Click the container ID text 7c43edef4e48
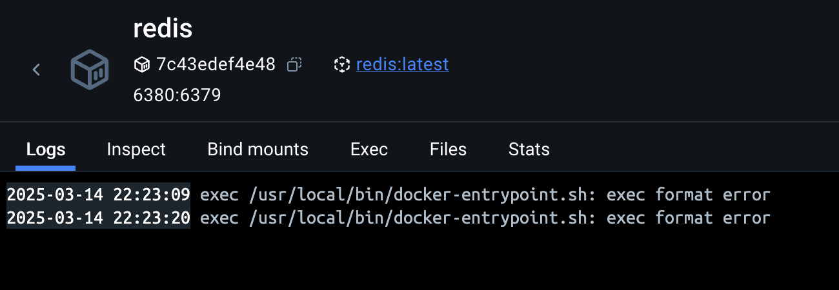 click(x=216, y=64)
